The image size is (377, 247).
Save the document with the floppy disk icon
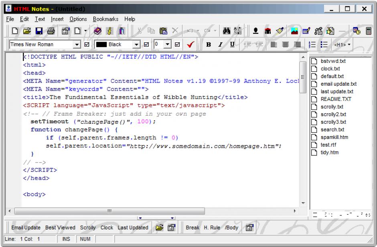[x=39, y=31]
